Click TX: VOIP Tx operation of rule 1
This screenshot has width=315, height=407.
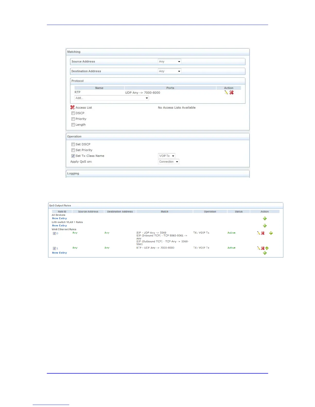coord(201,248)
